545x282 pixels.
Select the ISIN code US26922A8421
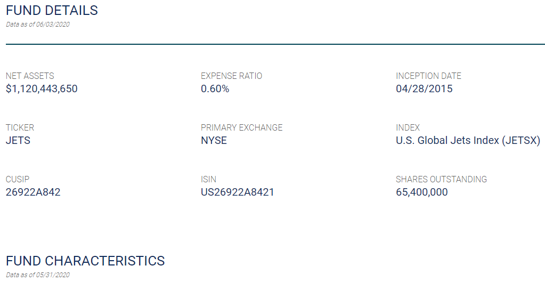point(237,192)
